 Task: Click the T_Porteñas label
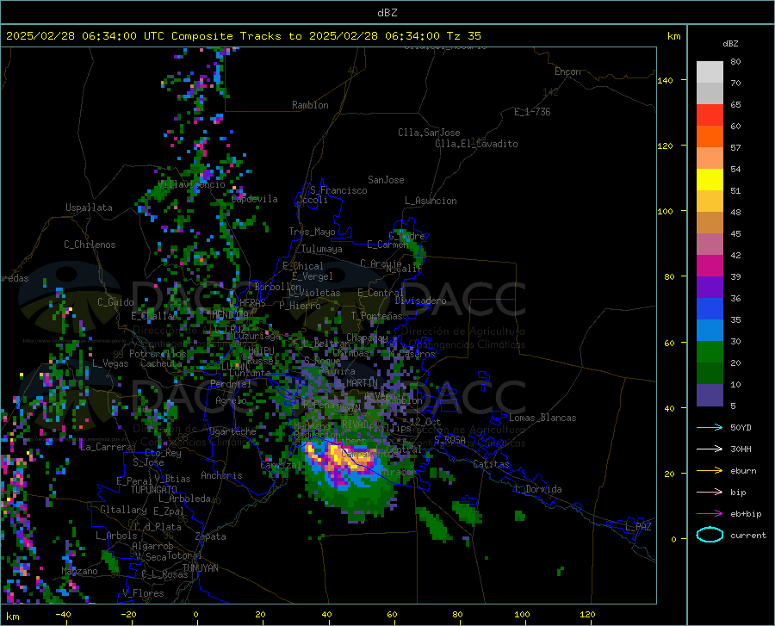pos(376,316)
